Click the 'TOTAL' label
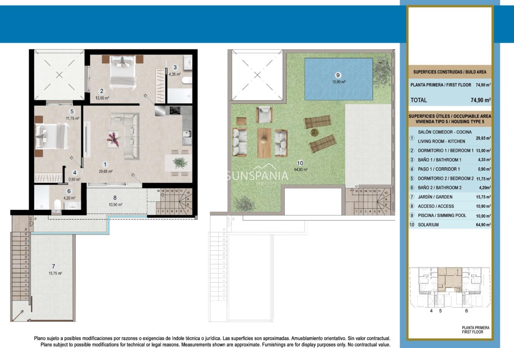The height and width of the screenshot is (348, 514). 419,100
